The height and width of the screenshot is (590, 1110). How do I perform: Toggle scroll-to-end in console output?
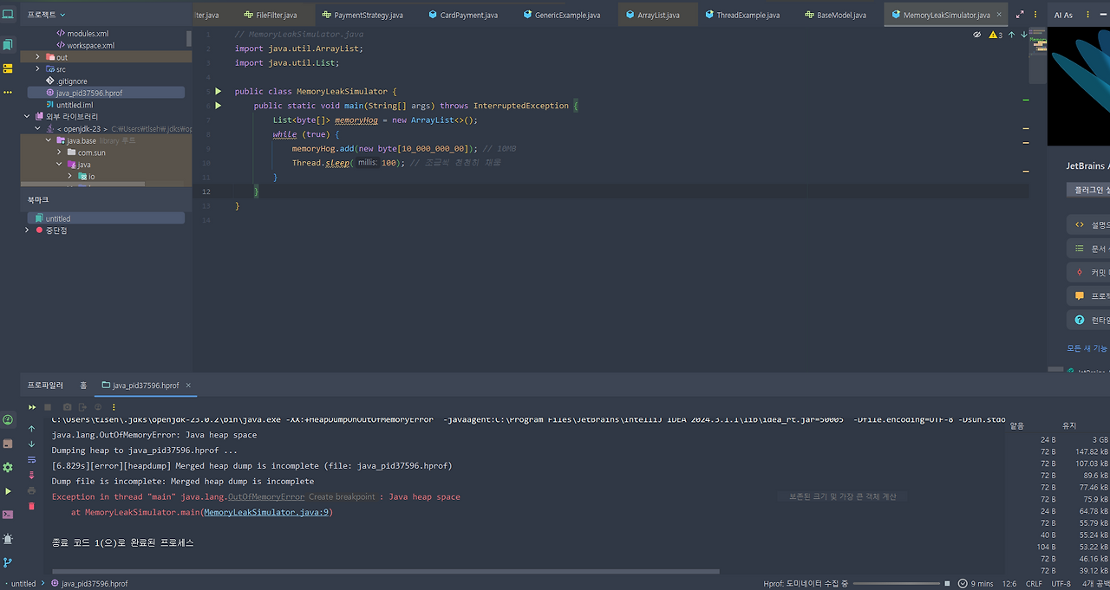31,475
